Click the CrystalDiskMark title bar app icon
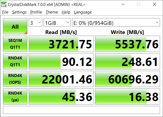 tap(4, 5)
